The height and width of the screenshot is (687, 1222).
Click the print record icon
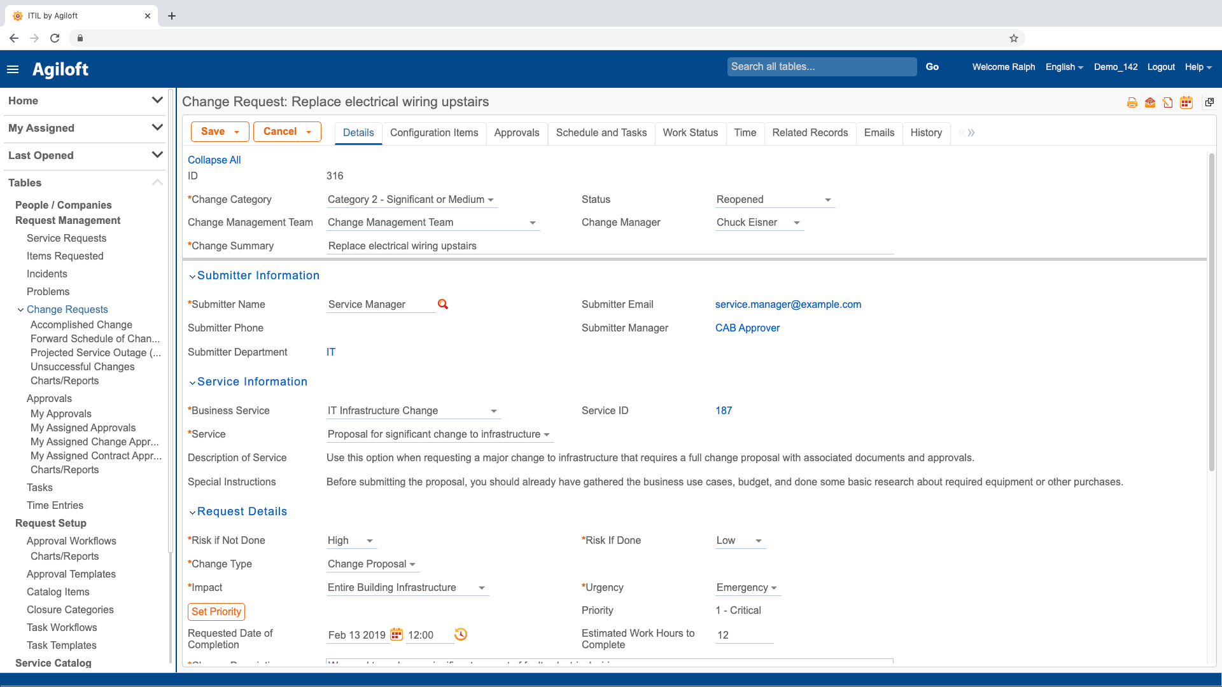click(x=1132, y=102)
